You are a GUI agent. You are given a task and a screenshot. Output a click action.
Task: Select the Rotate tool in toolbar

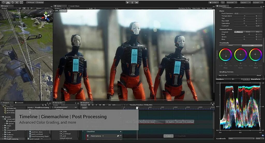[x=12, y=3]
